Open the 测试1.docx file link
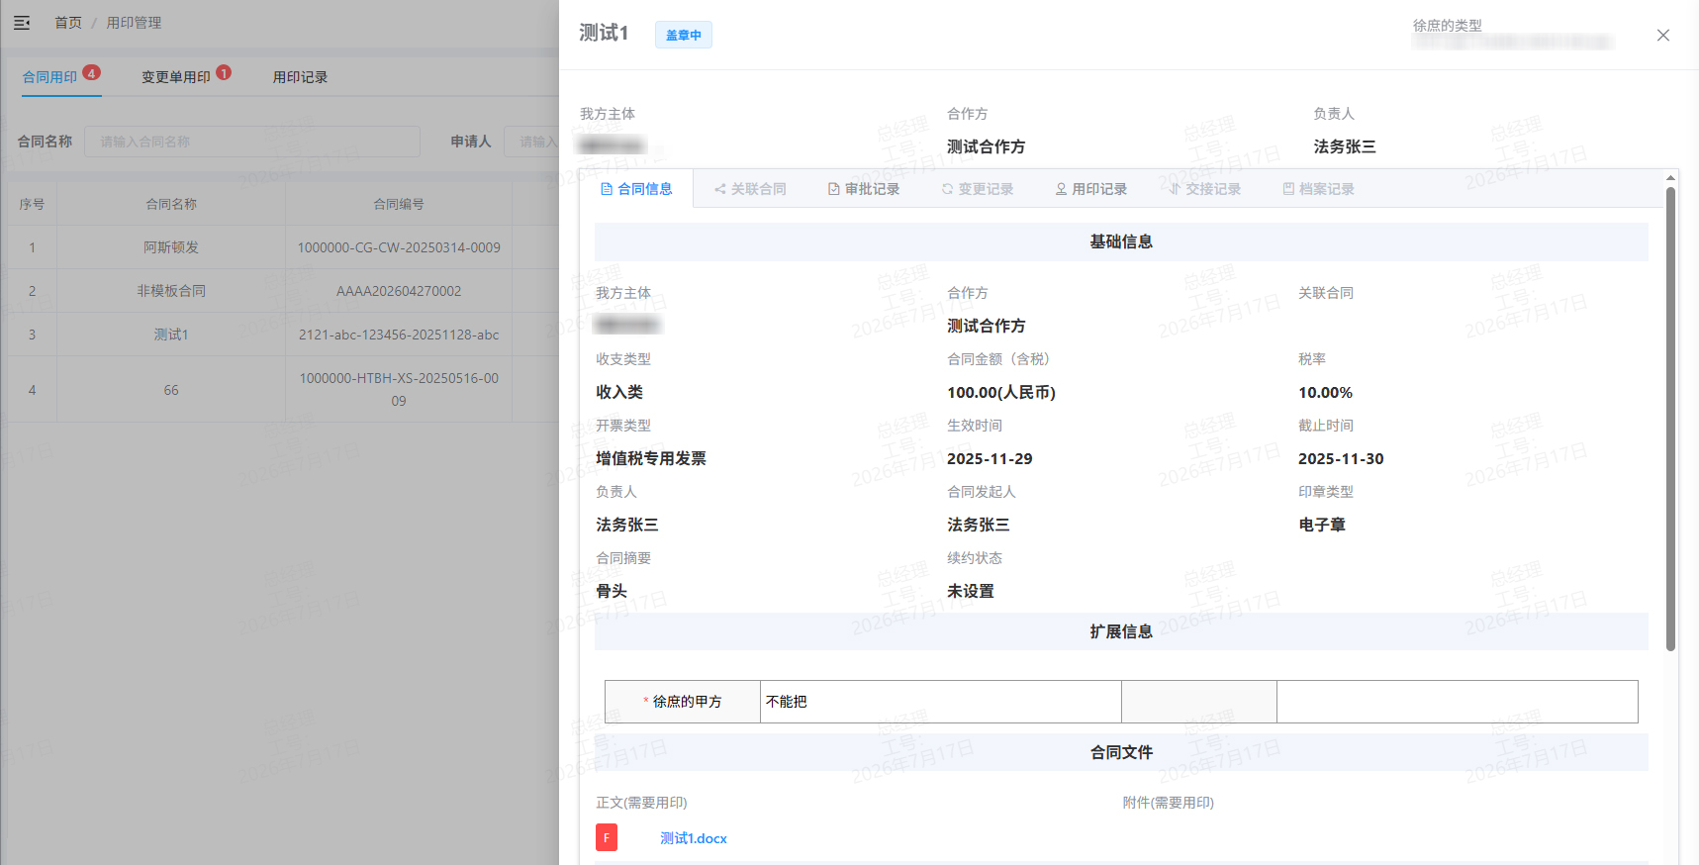This screenshot has height=865, width=1699. click(694, 838)
